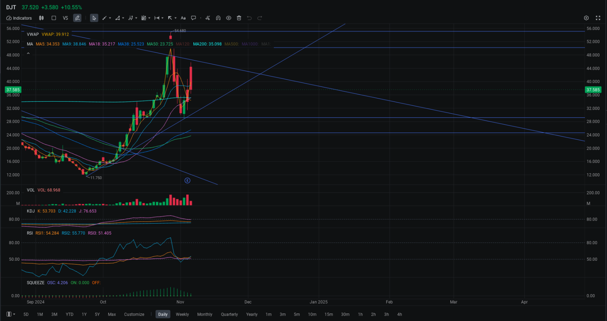The image size is (607, 321).
Task: Select the 3M range
Action: point(54,314)
